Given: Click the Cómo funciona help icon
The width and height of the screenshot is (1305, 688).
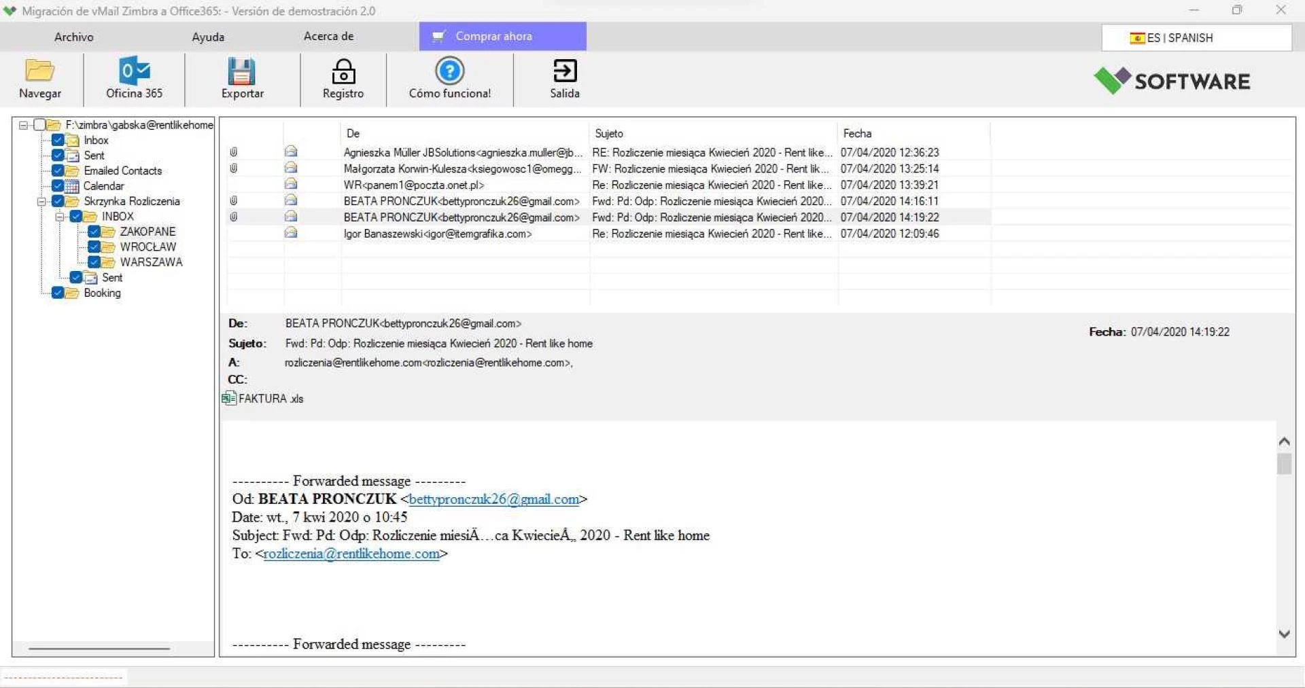Looking at the screenshot, I should (449, 71).
